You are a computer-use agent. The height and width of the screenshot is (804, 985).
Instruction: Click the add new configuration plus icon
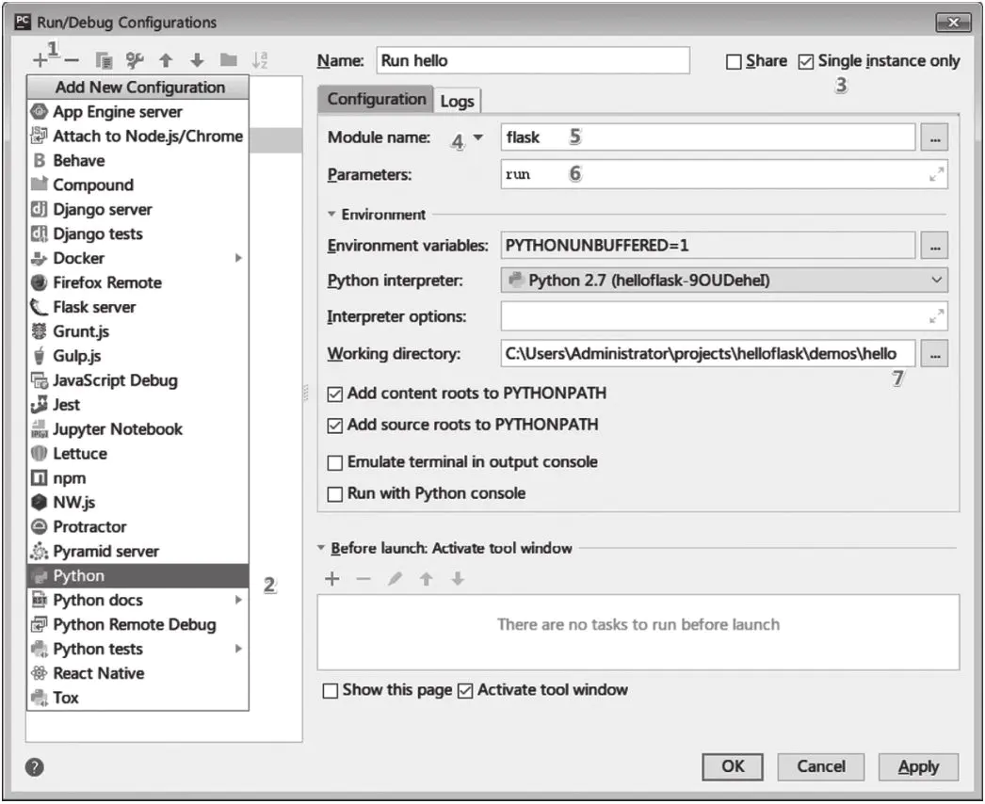click(x=40, y=60)
